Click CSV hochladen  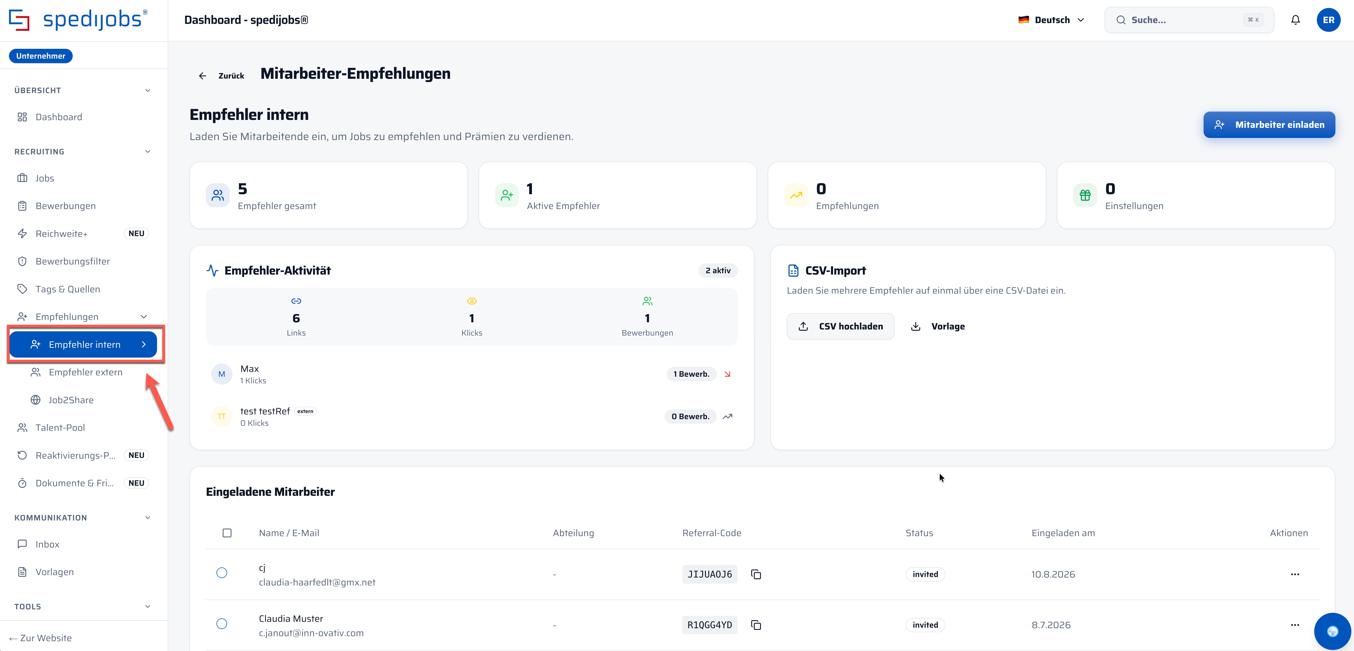(840, 326)
